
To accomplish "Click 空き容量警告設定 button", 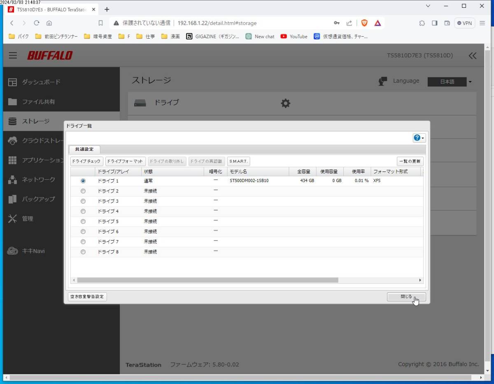I will (87, 297).
